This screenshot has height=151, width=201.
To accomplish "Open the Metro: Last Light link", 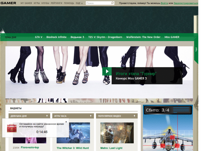I will 111,148.
